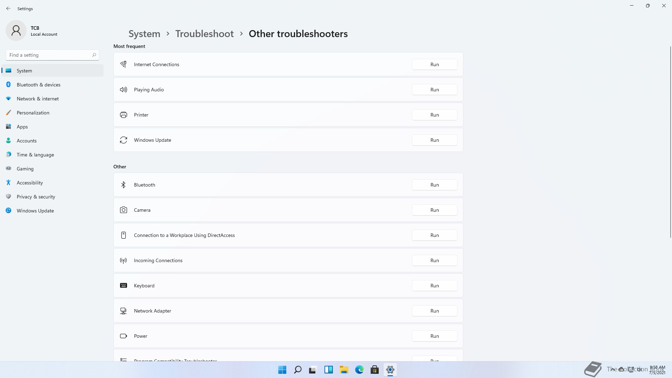Run the Internet Connections troubleshooter
Viewport: 672px width, 378px height.
pos(434,64)
